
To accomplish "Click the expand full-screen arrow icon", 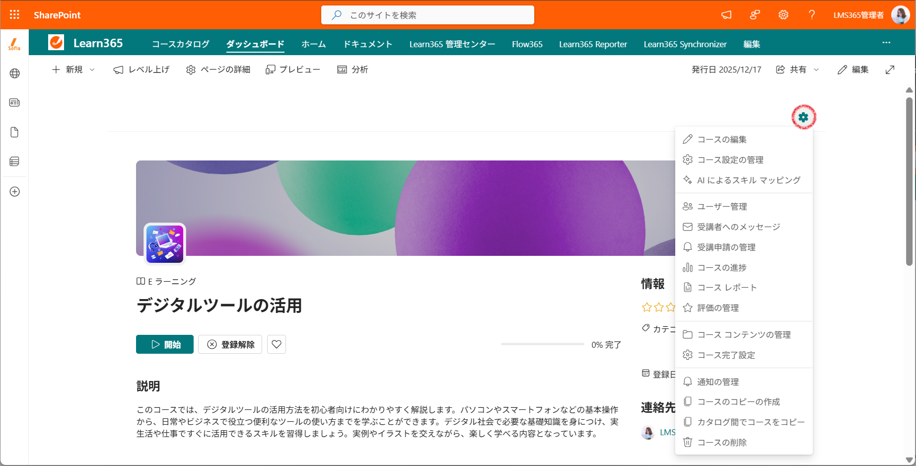I will pos(890,70).
